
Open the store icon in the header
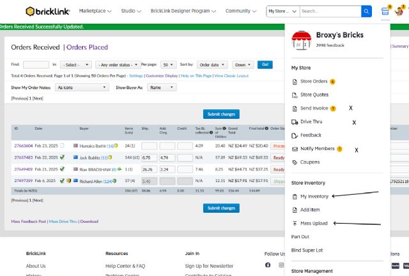(385, 11)
